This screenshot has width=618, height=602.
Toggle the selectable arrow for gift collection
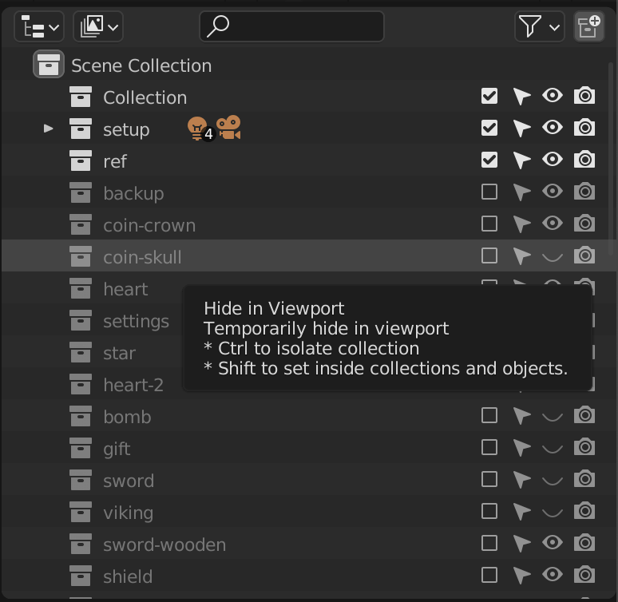pos(521,447)
